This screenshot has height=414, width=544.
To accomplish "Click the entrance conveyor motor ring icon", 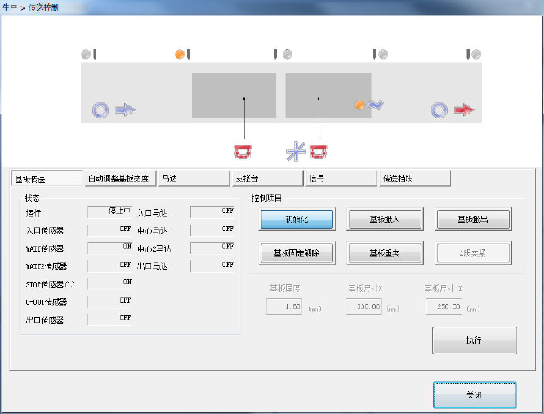I will pos(100,110).
